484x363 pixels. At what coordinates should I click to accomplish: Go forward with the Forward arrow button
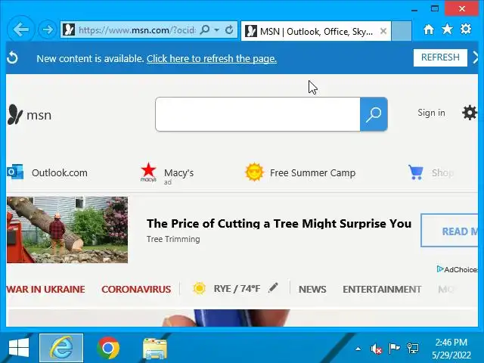tap(47, 29)
